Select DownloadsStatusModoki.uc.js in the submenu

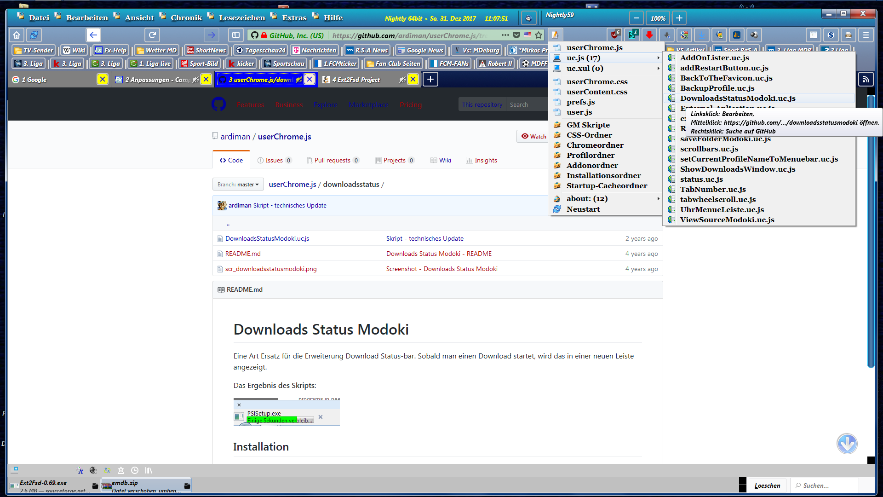pos(737,98)
